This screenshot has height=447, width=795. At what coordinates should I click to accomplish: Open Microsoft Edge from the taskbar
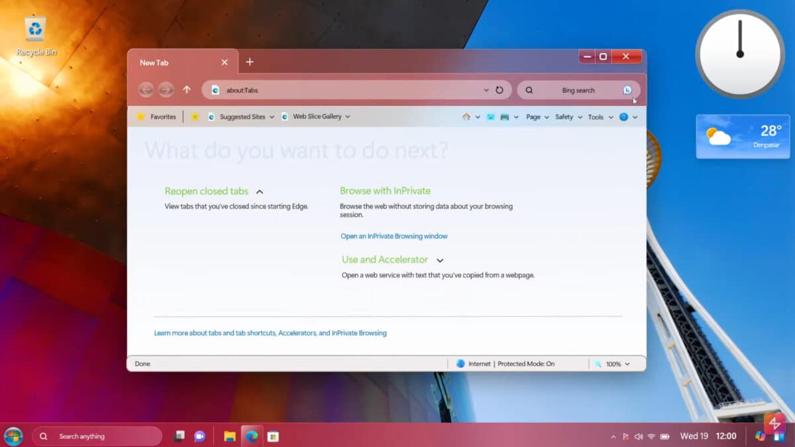click(x=252, y=436)
